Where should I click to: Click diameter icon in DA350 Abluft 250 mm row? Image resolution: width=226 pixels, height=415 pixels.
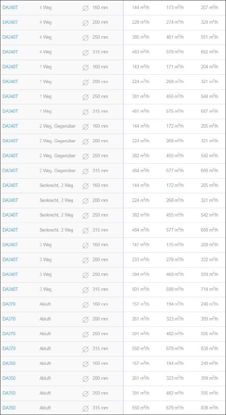(85, 393)
